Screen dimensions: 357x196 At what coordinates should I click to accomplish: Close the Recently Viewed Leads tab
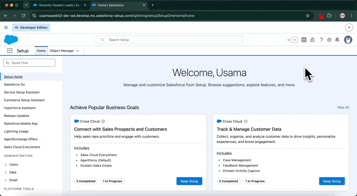[x=85, y=5]
